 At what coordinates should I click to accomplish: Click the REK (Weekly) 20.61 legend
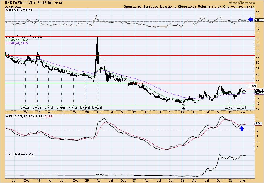pos(25,37)
